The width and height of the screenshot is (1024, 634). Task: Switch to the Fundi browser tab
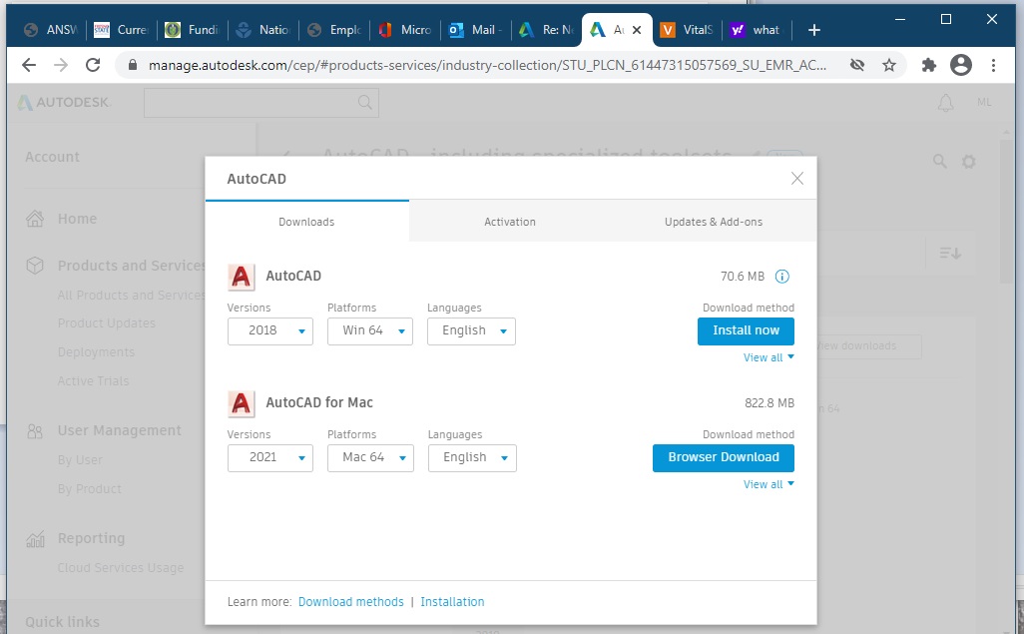tap(192, 30)
